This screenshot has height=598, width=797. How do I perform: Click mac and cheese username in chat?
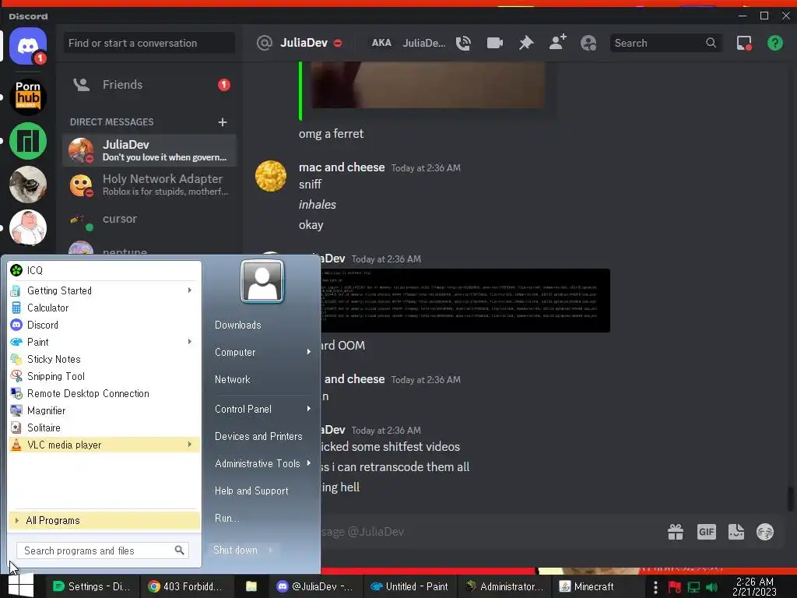[x=342, y=167]
